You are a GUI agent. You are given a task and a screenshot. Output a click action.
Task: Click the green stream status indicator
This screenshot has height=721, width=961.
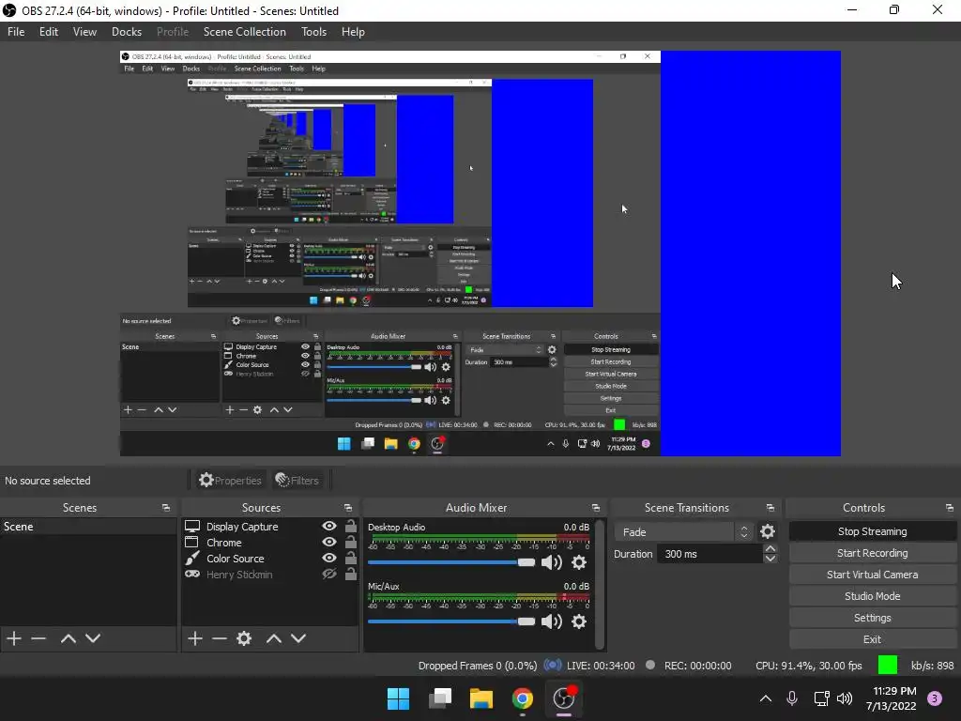coord(888,665)
